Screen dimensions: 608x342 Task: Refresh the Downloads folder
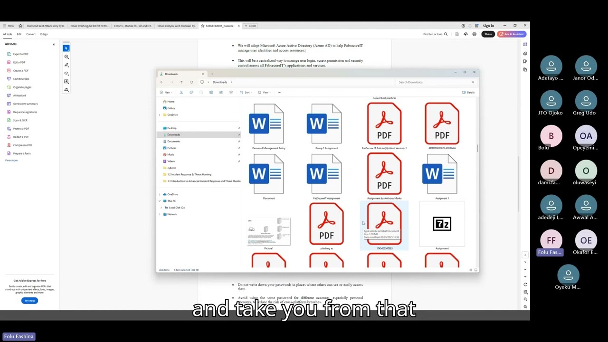tap(191, 82)
